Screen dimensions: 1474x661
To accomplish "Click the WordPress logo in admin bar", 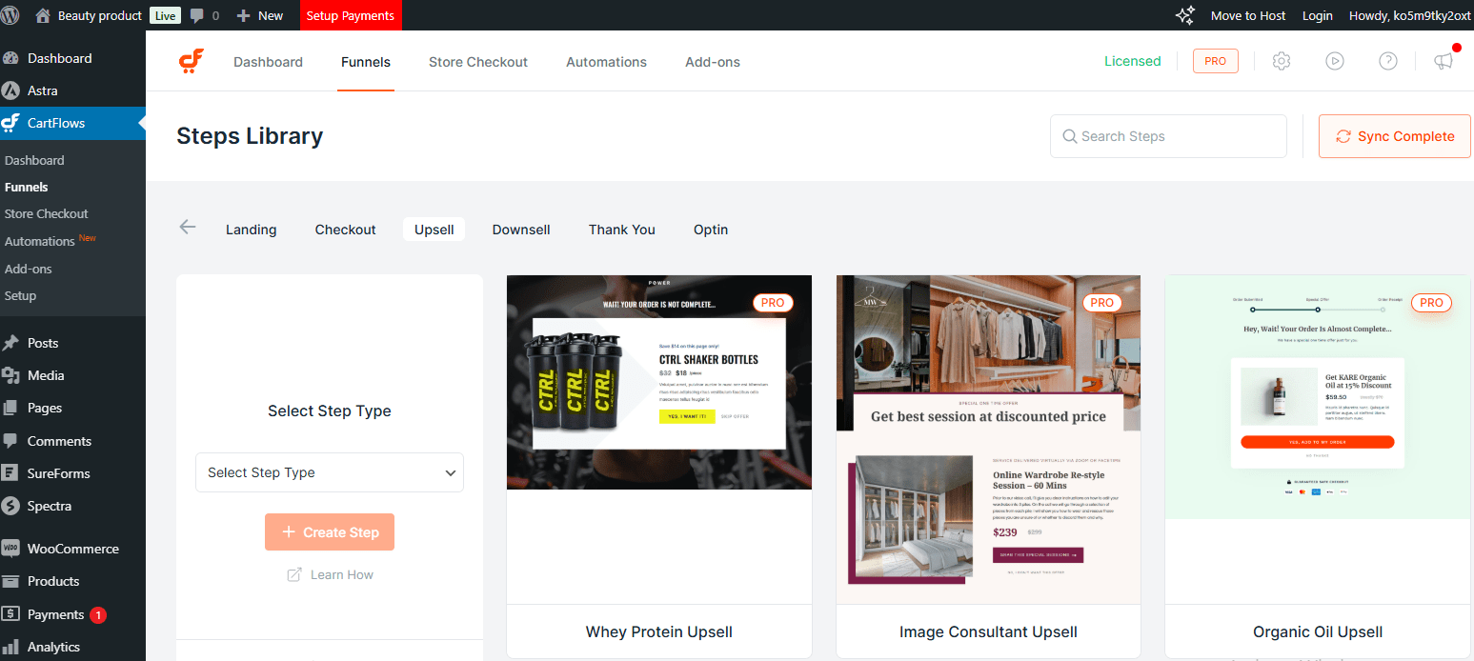I will point(13,15).
